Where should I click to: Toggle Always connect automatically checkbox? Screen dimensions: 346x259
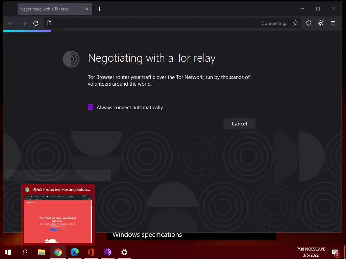91,107
